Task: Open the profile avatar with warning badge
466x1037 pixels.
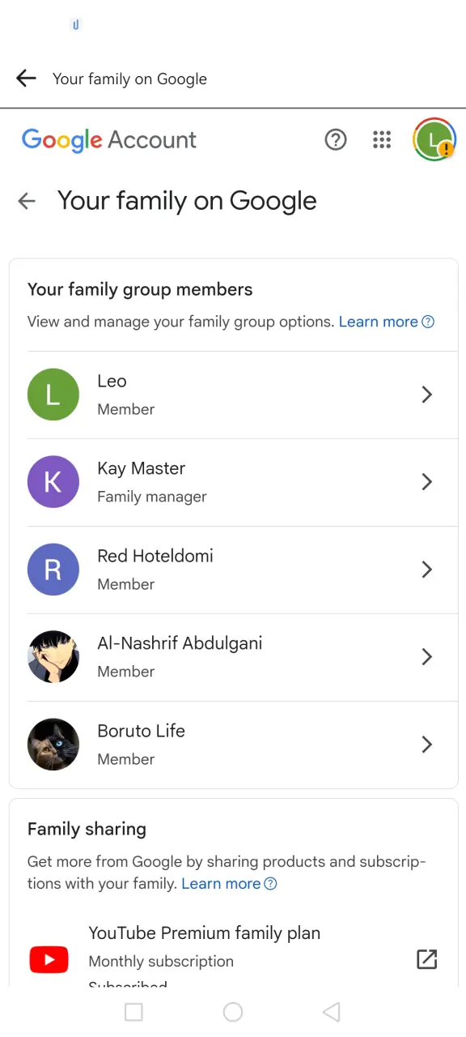Action: [x=434, y=139]
